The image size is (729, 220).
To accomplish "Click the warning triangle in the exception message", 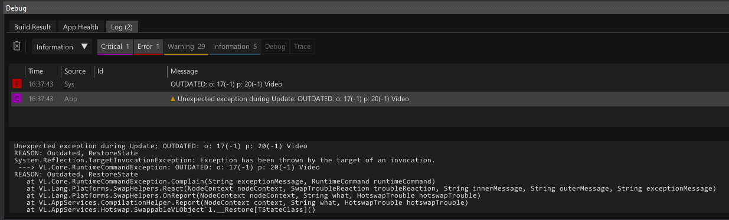I will tap(173, 99).
